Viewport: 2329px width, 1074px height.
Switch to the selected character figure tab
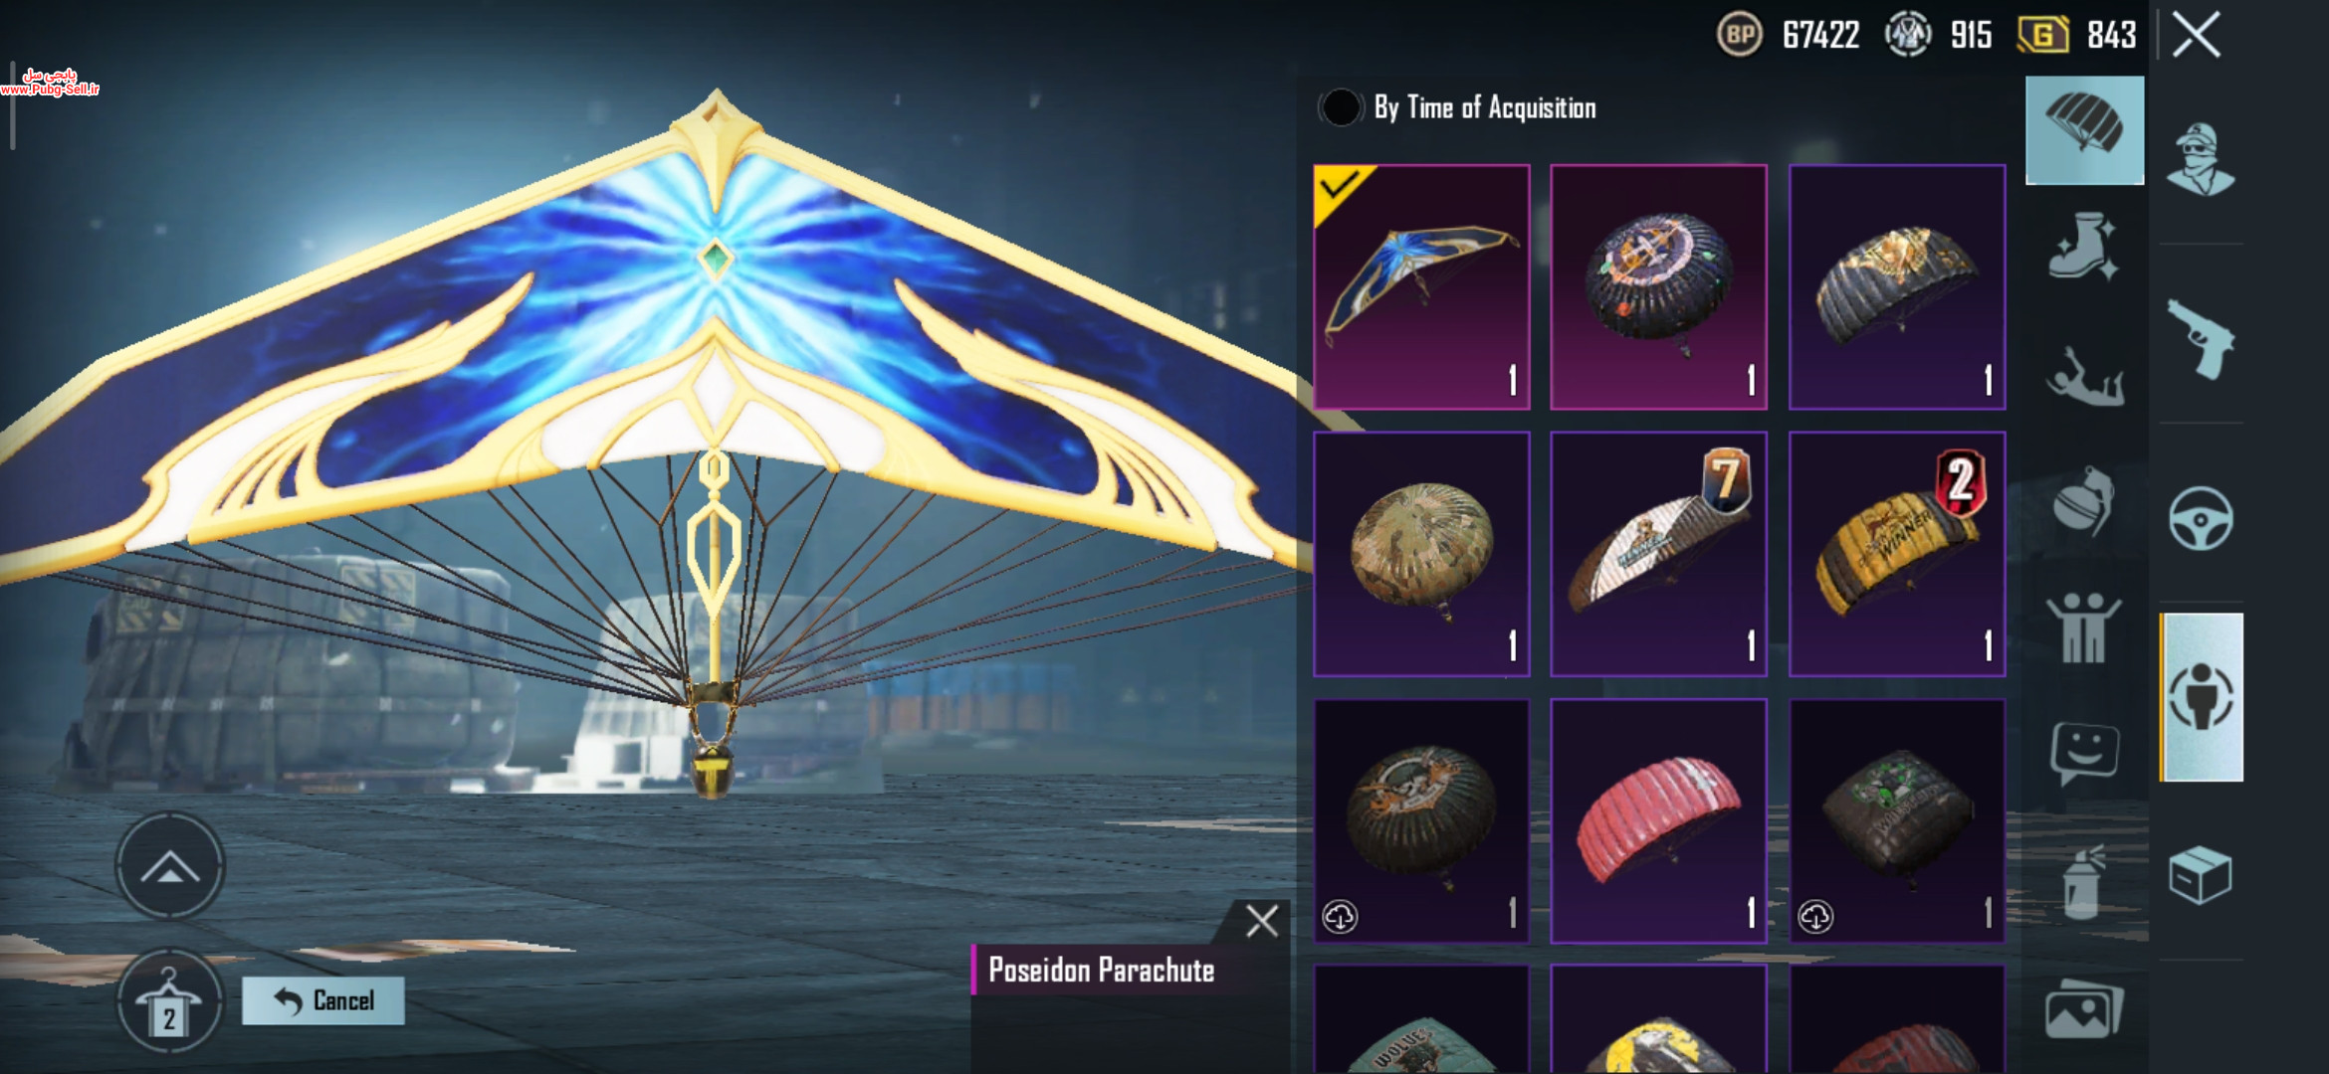coord(2202,697)
